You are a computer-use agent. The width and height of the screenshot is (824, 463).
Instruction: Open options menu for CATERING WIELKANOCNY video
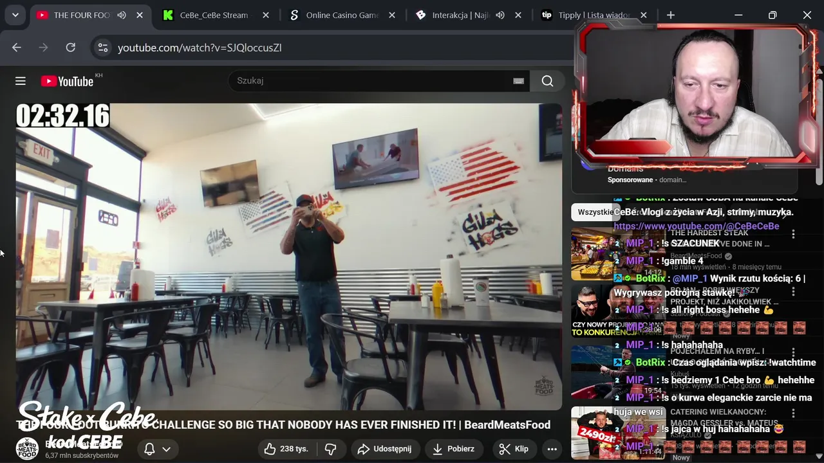coord(793,413)
